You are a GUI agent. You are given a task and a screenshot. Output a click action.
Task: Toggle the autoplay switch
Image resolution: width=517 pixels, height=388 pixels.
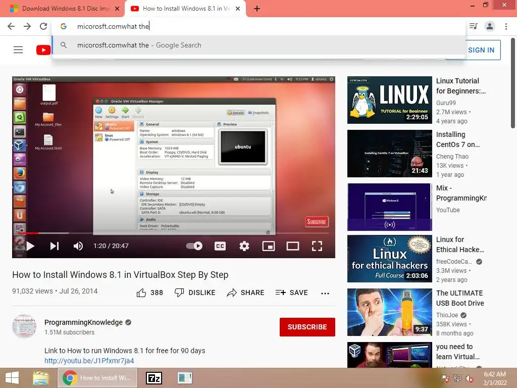pyautogui.click(x=194, y=246)
